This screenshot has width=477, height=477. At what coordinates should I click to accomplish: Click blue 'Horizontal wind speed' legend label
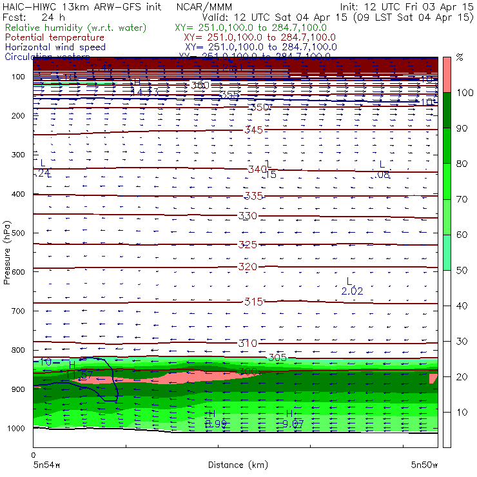(55, 47)
